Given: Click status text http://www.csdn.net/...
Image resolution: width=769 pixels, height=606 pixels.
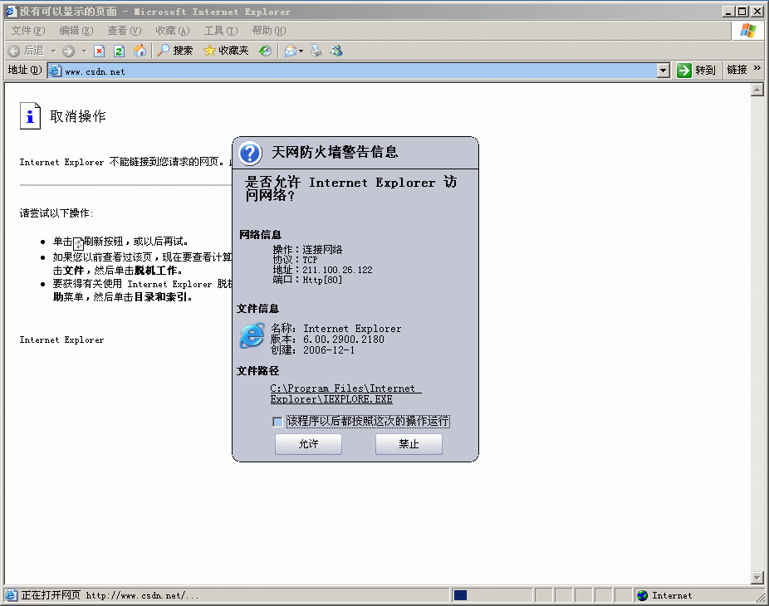Looking at the screenshot, I should click(x=142, y=596).
